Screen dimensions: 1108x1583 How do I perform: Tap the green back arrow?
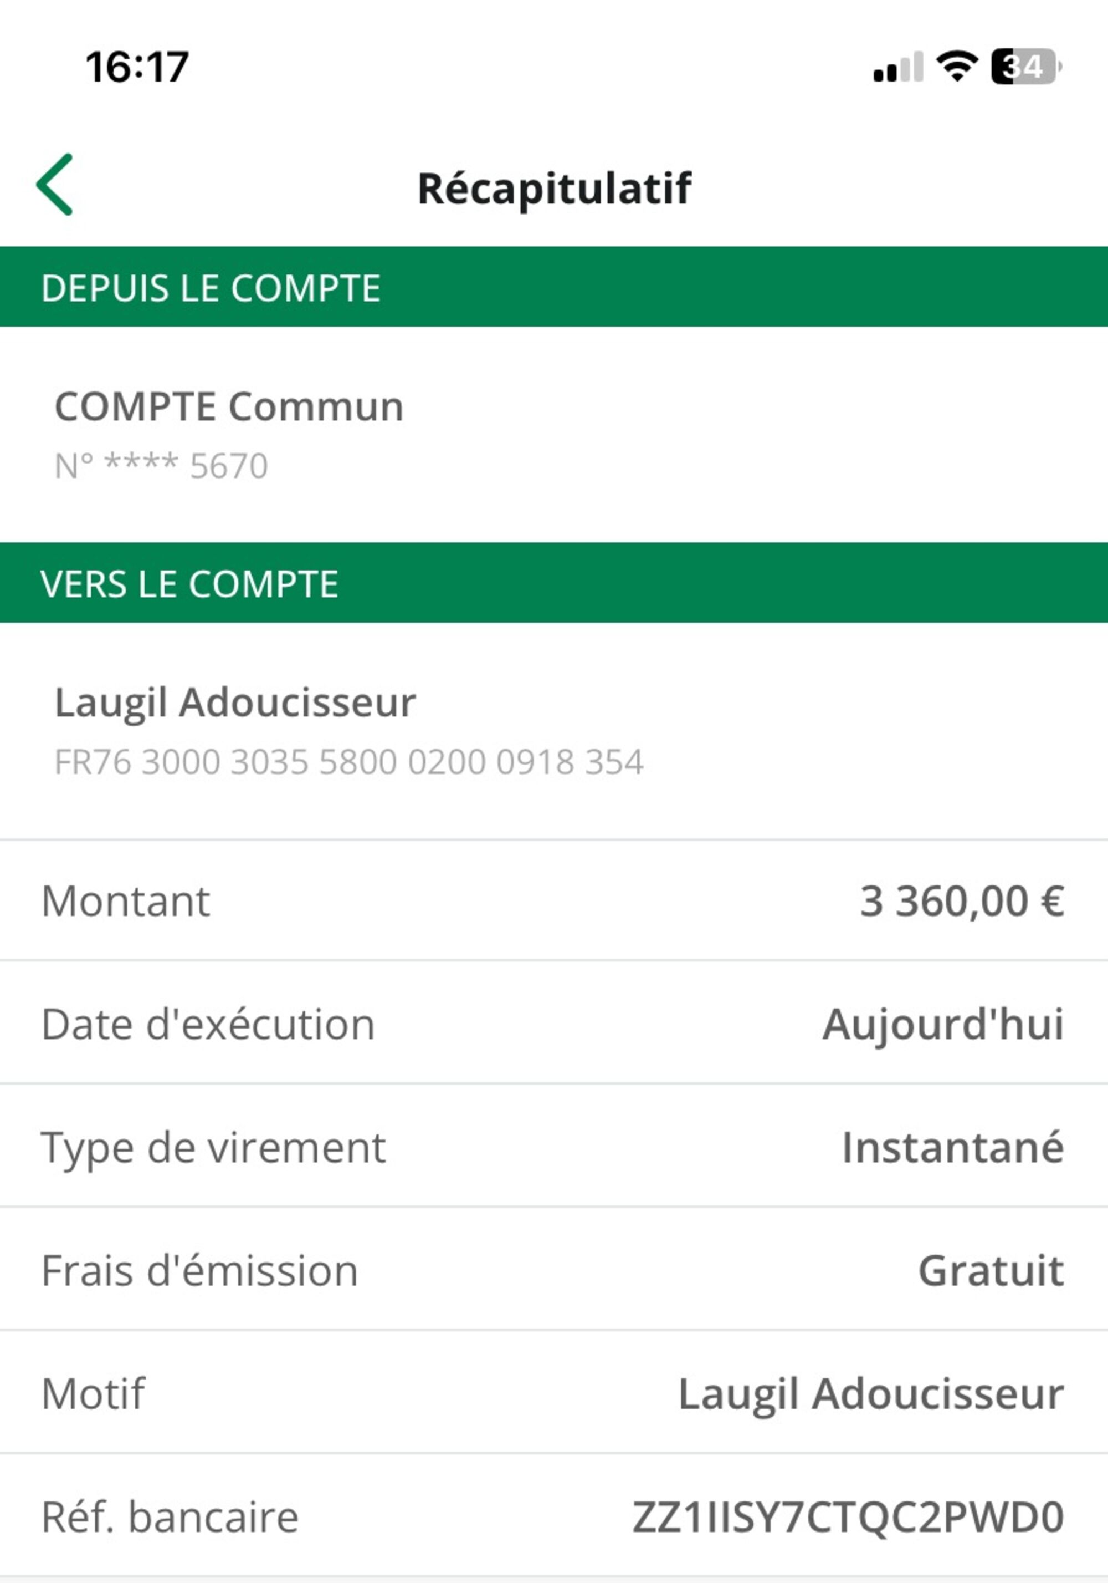55,185
